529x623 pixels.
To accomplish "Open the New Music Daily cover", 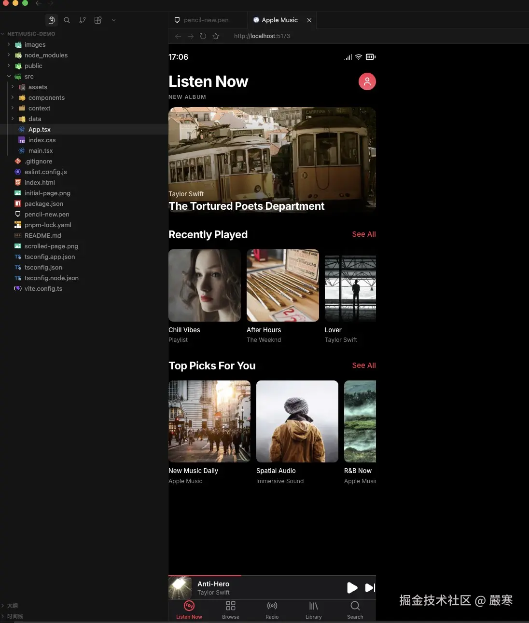I will (209, 421).
